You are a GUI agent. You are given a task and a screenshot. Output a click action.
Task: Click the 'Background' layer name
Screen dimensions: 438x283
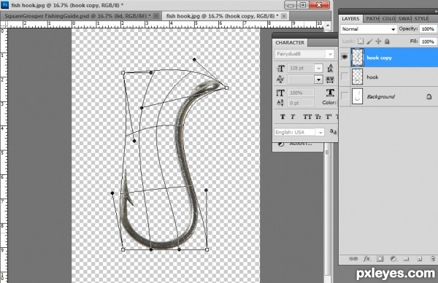pos(381,96)
